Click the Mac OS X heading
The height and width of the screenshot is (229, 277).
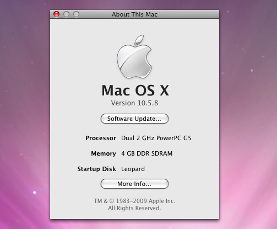click(x=135, y=90)
